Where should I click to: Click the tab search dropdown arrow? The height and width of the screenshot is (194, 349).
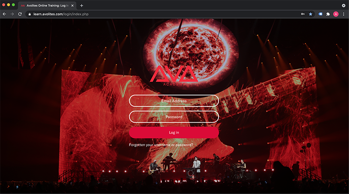pos(344,6)
